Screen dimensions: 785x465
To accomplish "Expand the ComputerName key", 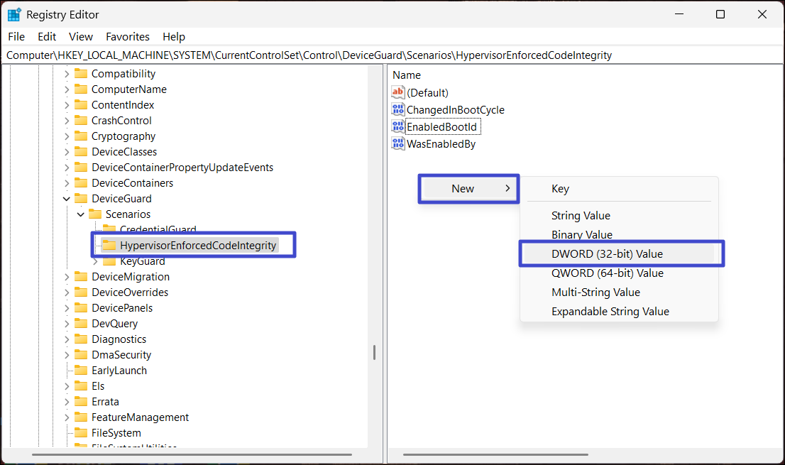I will point(67,89).
